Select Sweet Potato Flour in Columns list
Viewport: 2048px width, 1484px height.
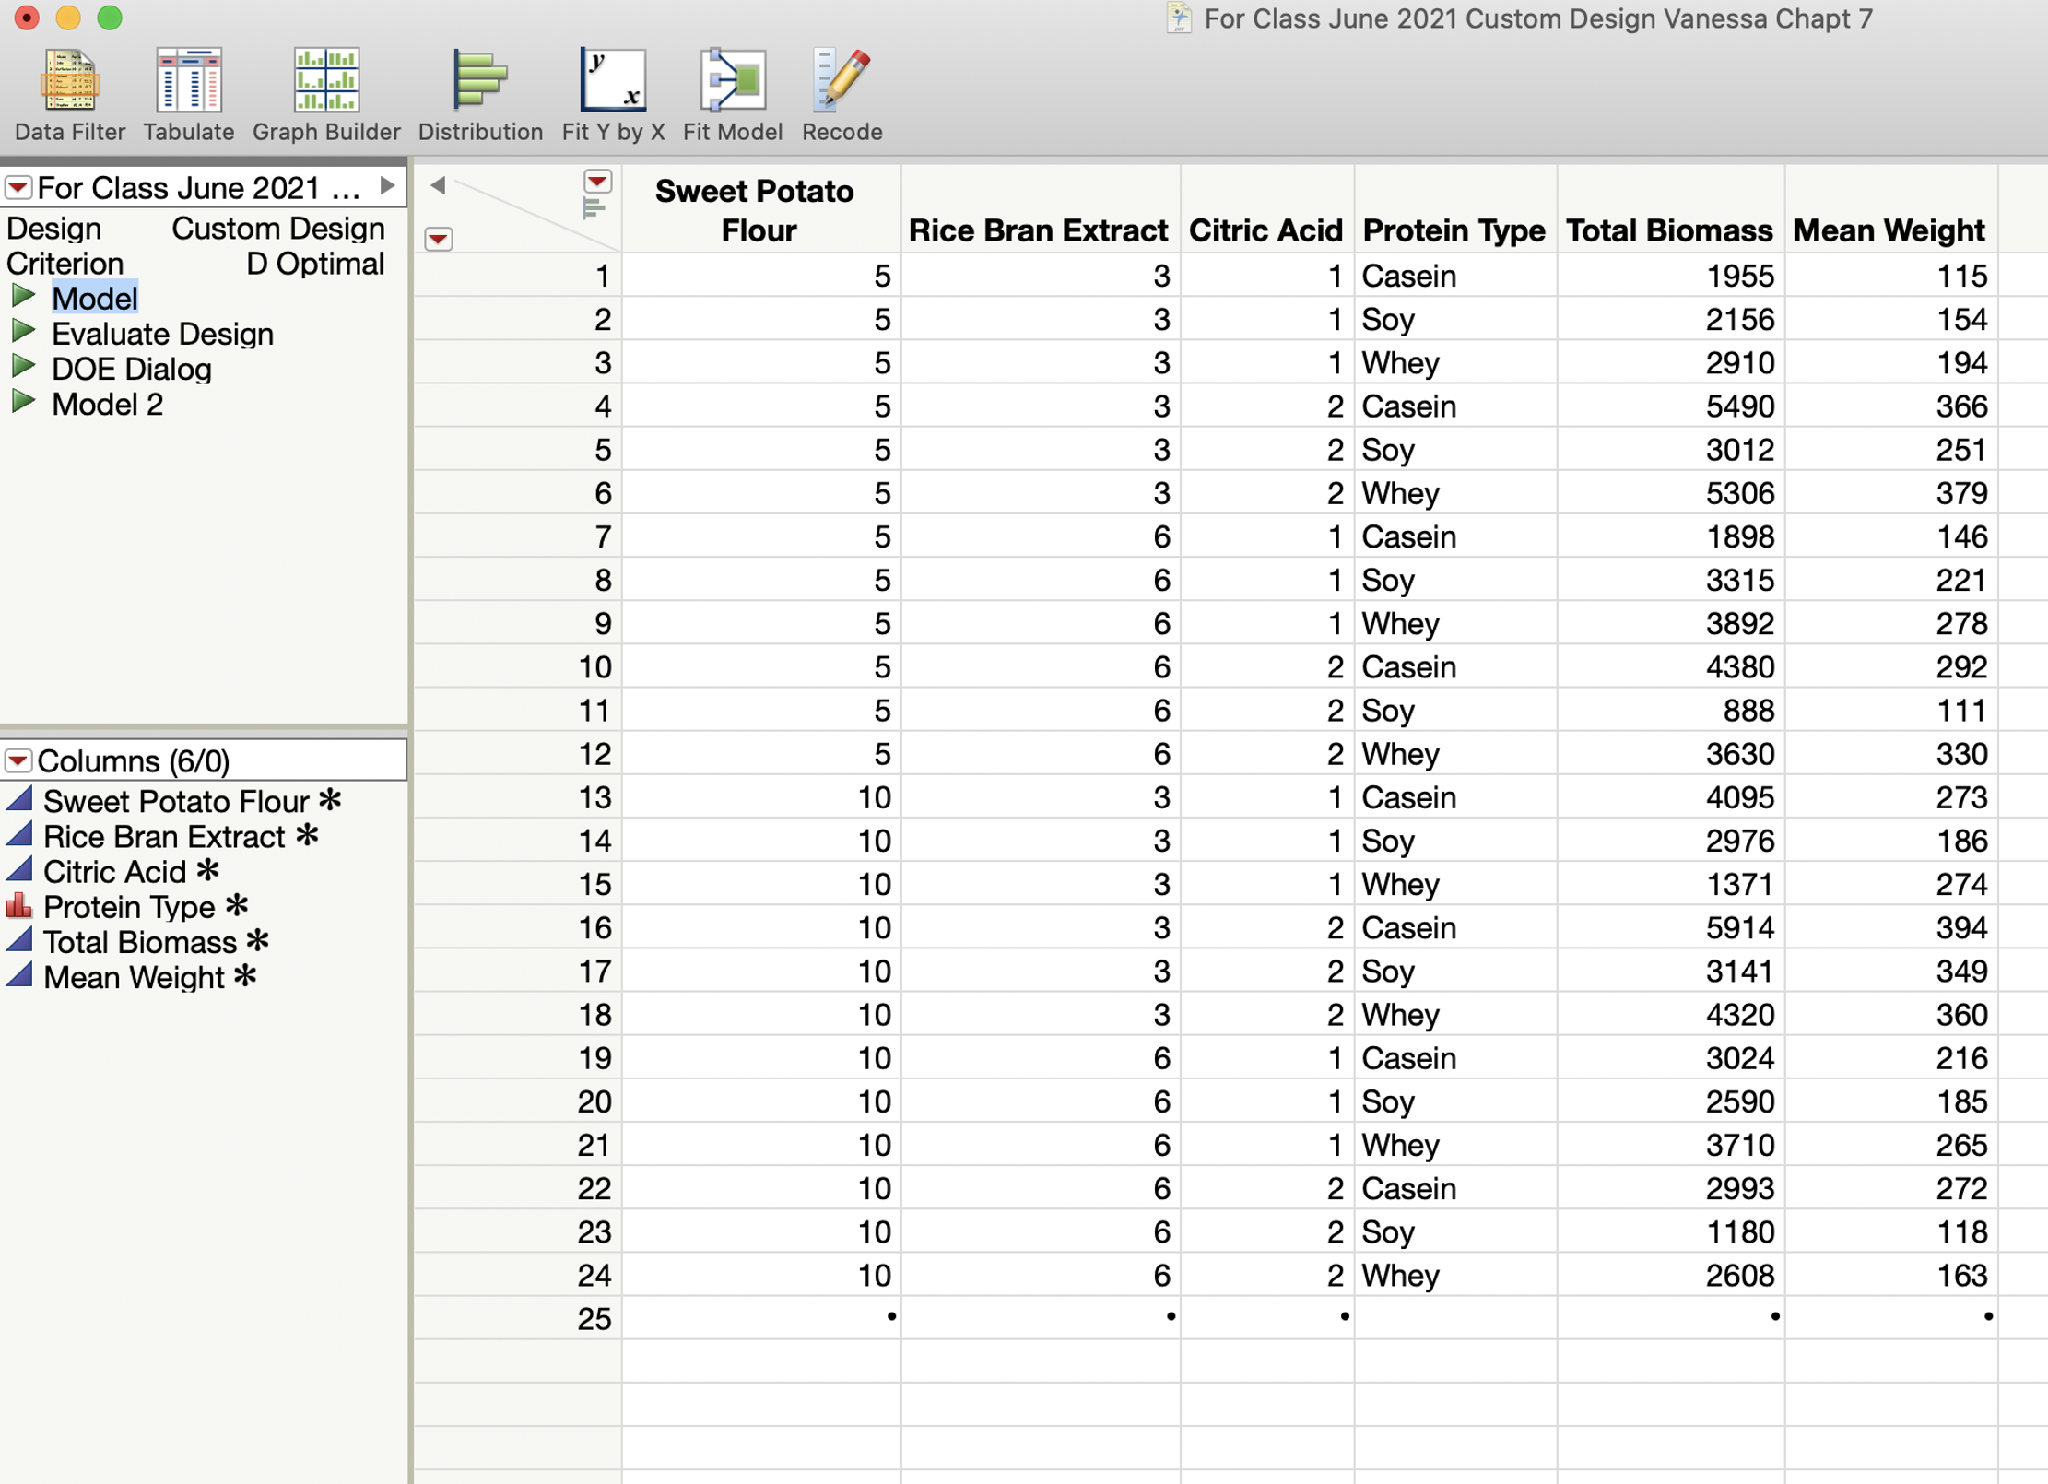coord(176,801)
